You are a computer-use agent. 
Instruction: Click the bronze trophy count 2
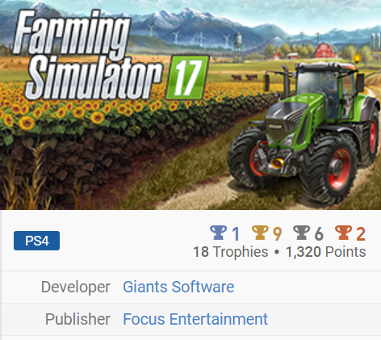[x=361, y=233]
